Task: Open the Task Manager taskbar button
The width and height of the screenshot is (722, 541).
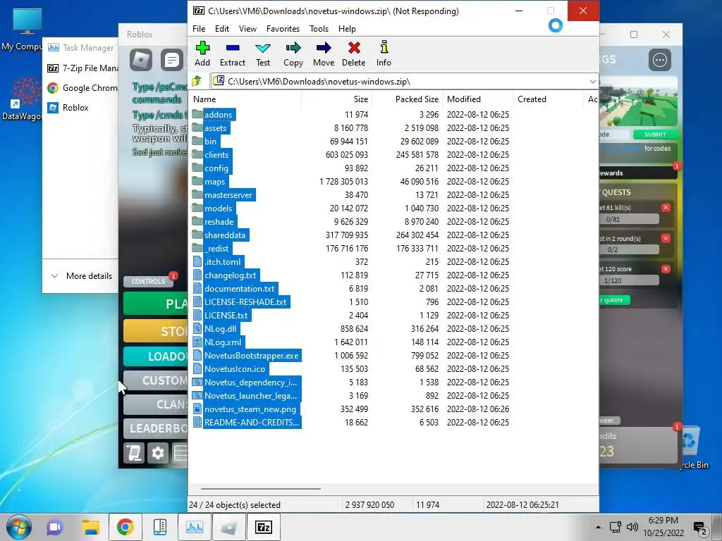Action: pos(195,527)
